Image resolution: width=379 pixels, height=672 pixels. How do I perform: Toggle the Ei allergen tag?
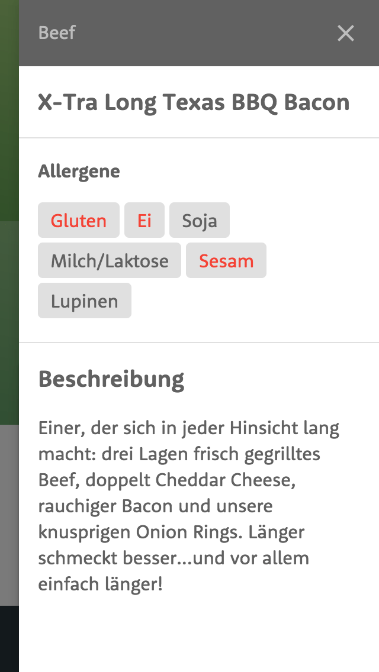tap(144, 220)
